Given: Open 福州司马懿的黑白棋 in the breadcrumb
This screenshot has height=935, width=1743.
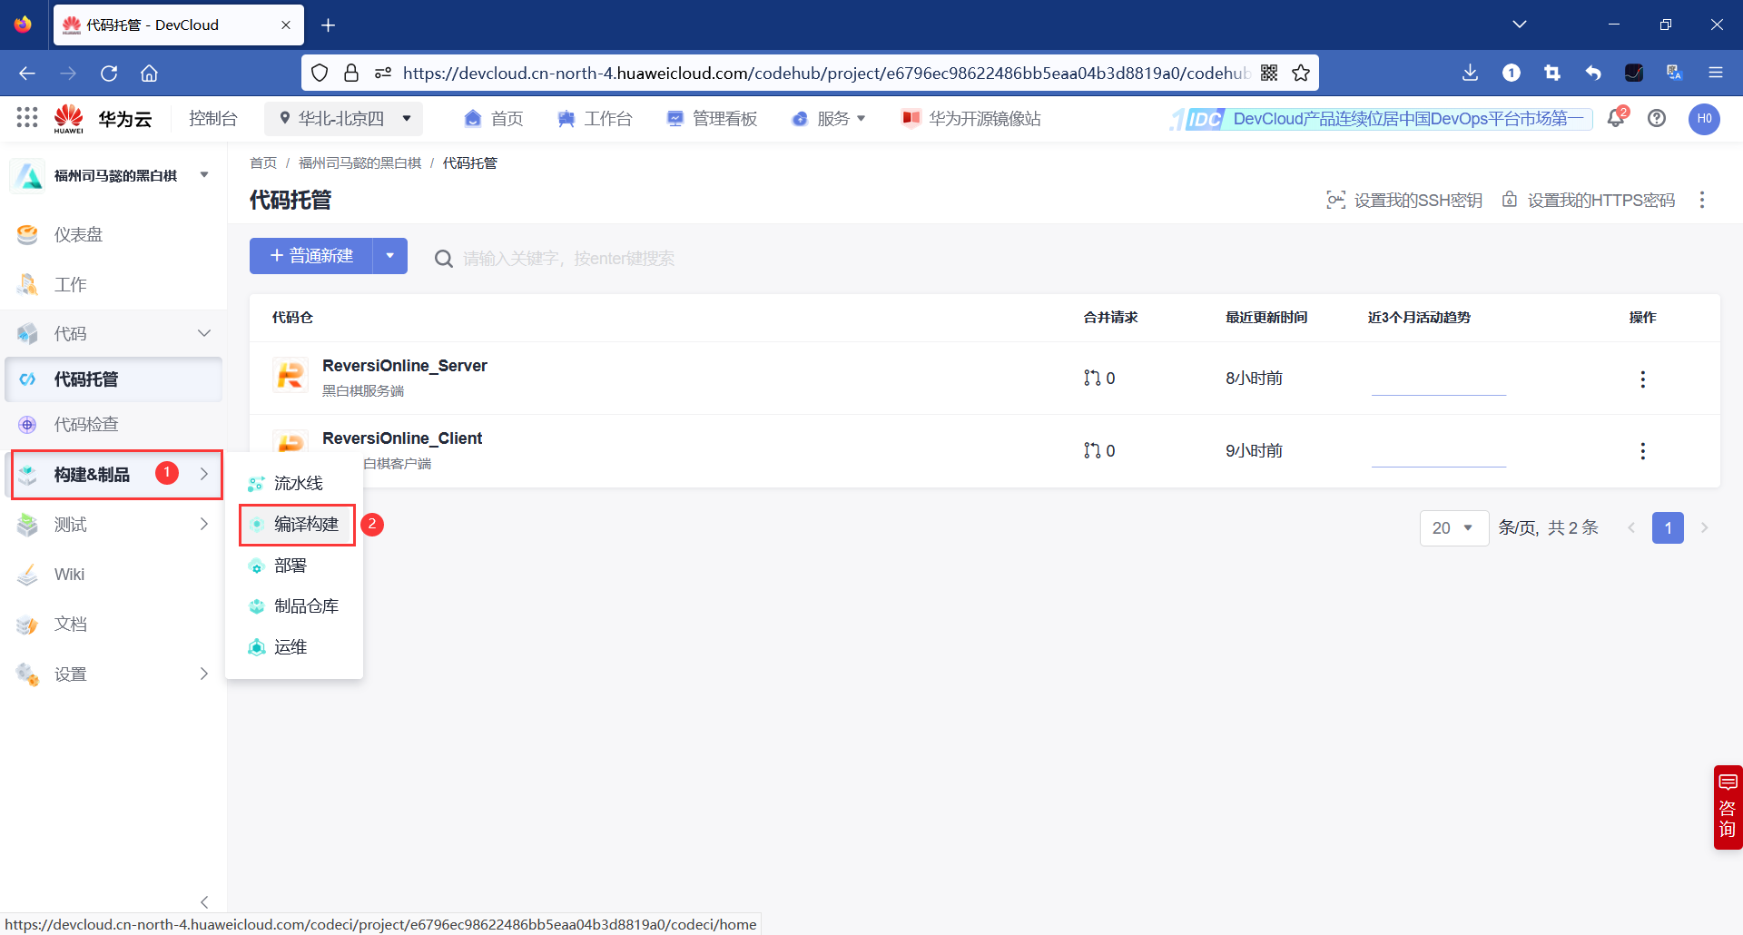Looking at the screenshot, I should pos(359,162).
